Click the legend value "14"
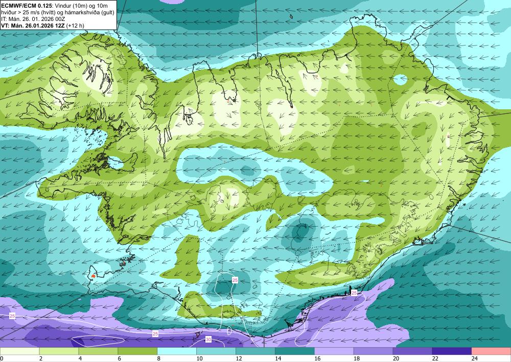 278,359
